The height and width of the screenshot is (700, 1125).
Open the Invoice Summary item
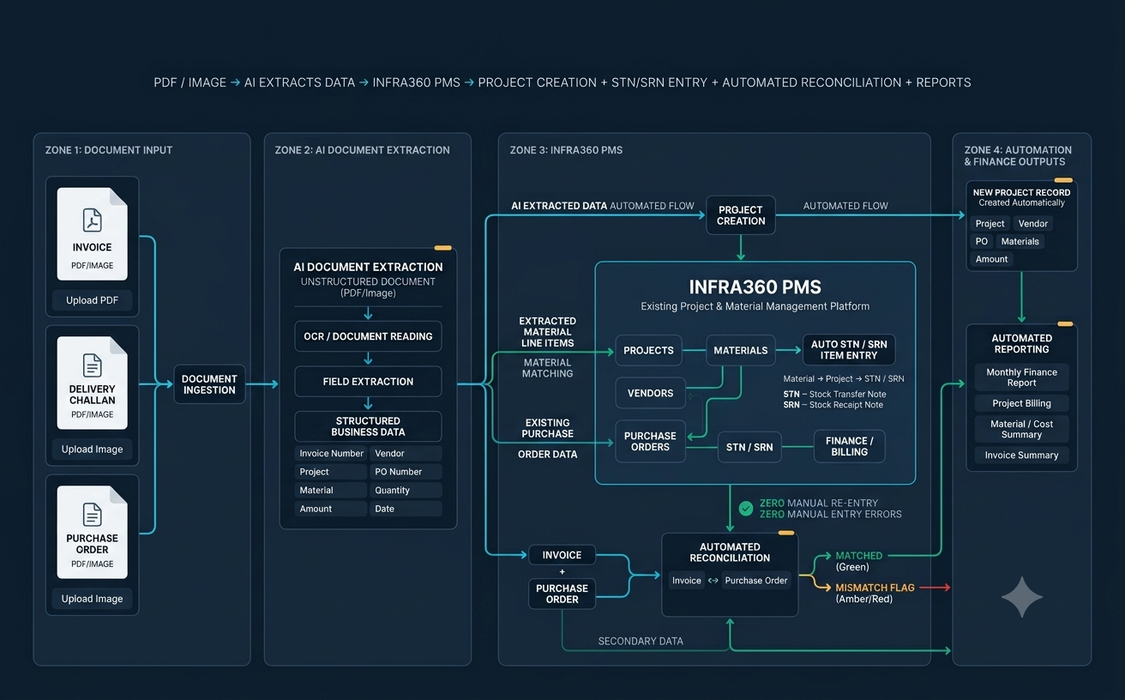coord(1022,456)
